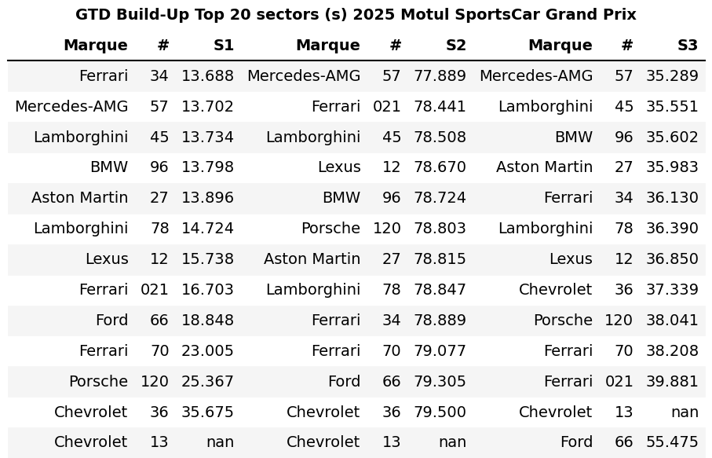
Task: Click the 23.005 S1 time cell
Action: [207, 351]
